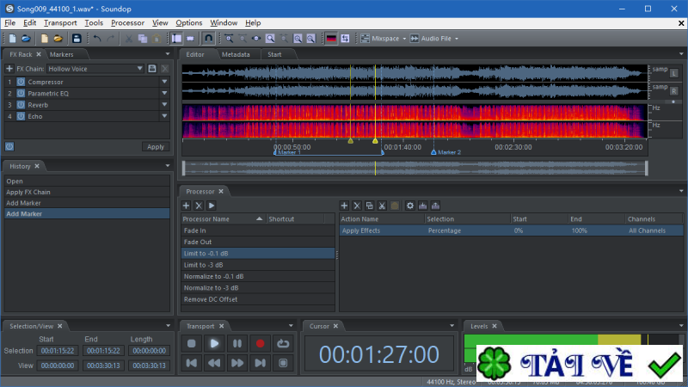Expand the Parametric EQ options arrow
The width and height of the screenshot is (688, 387).
point(164,94)
